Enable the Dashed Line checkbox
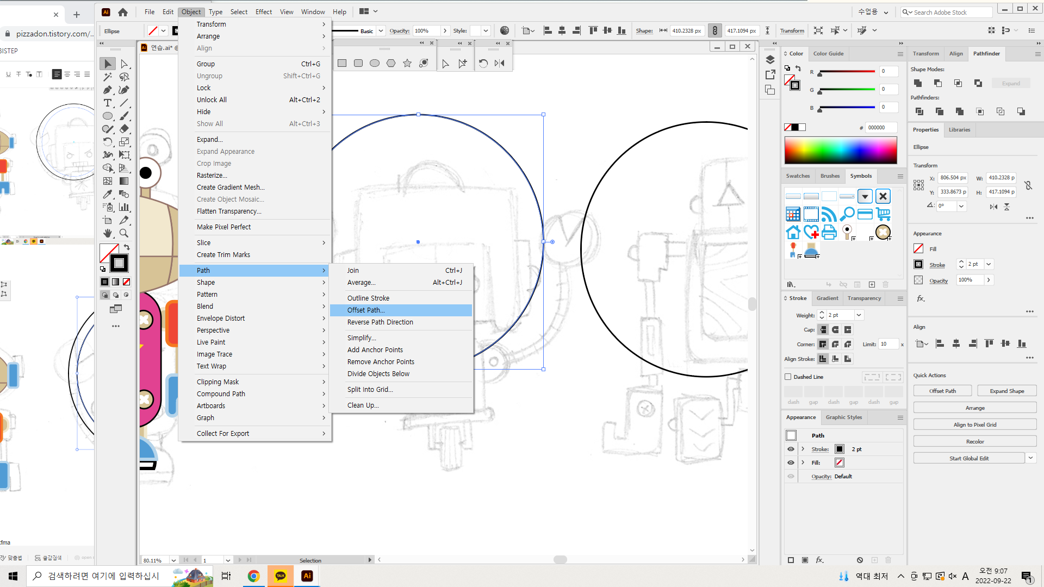 pos(788,377)
